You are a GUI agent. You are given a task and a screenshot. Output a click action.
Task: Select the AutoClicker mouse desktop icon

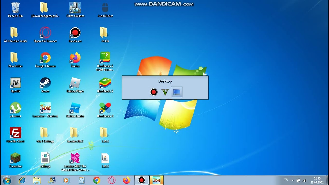(x=105, y=10)
